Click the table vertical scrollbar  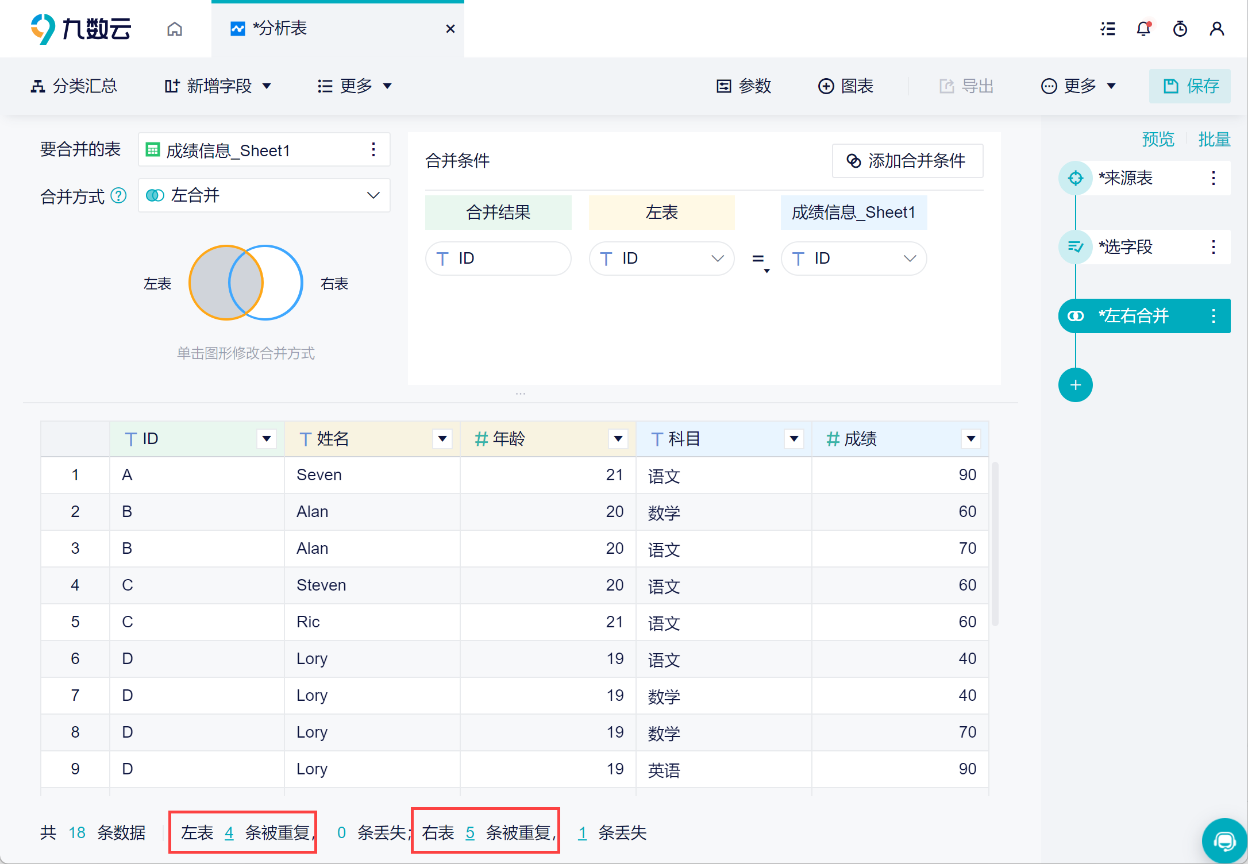995,543
